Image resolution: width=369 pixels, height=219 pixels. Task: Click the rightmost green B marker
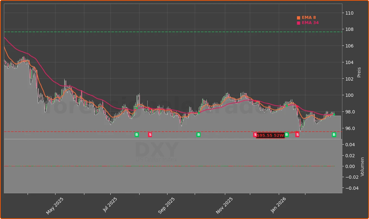[334, 135]
